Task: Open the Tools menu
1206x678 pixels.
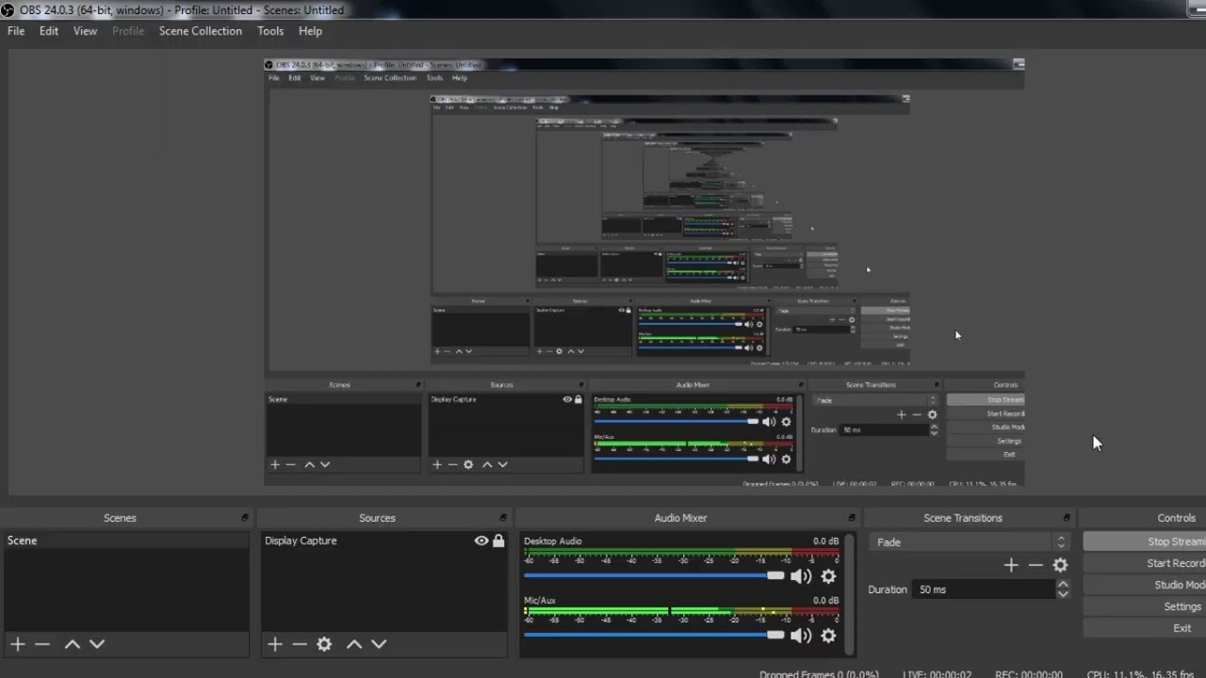Action: coord(270,31)
